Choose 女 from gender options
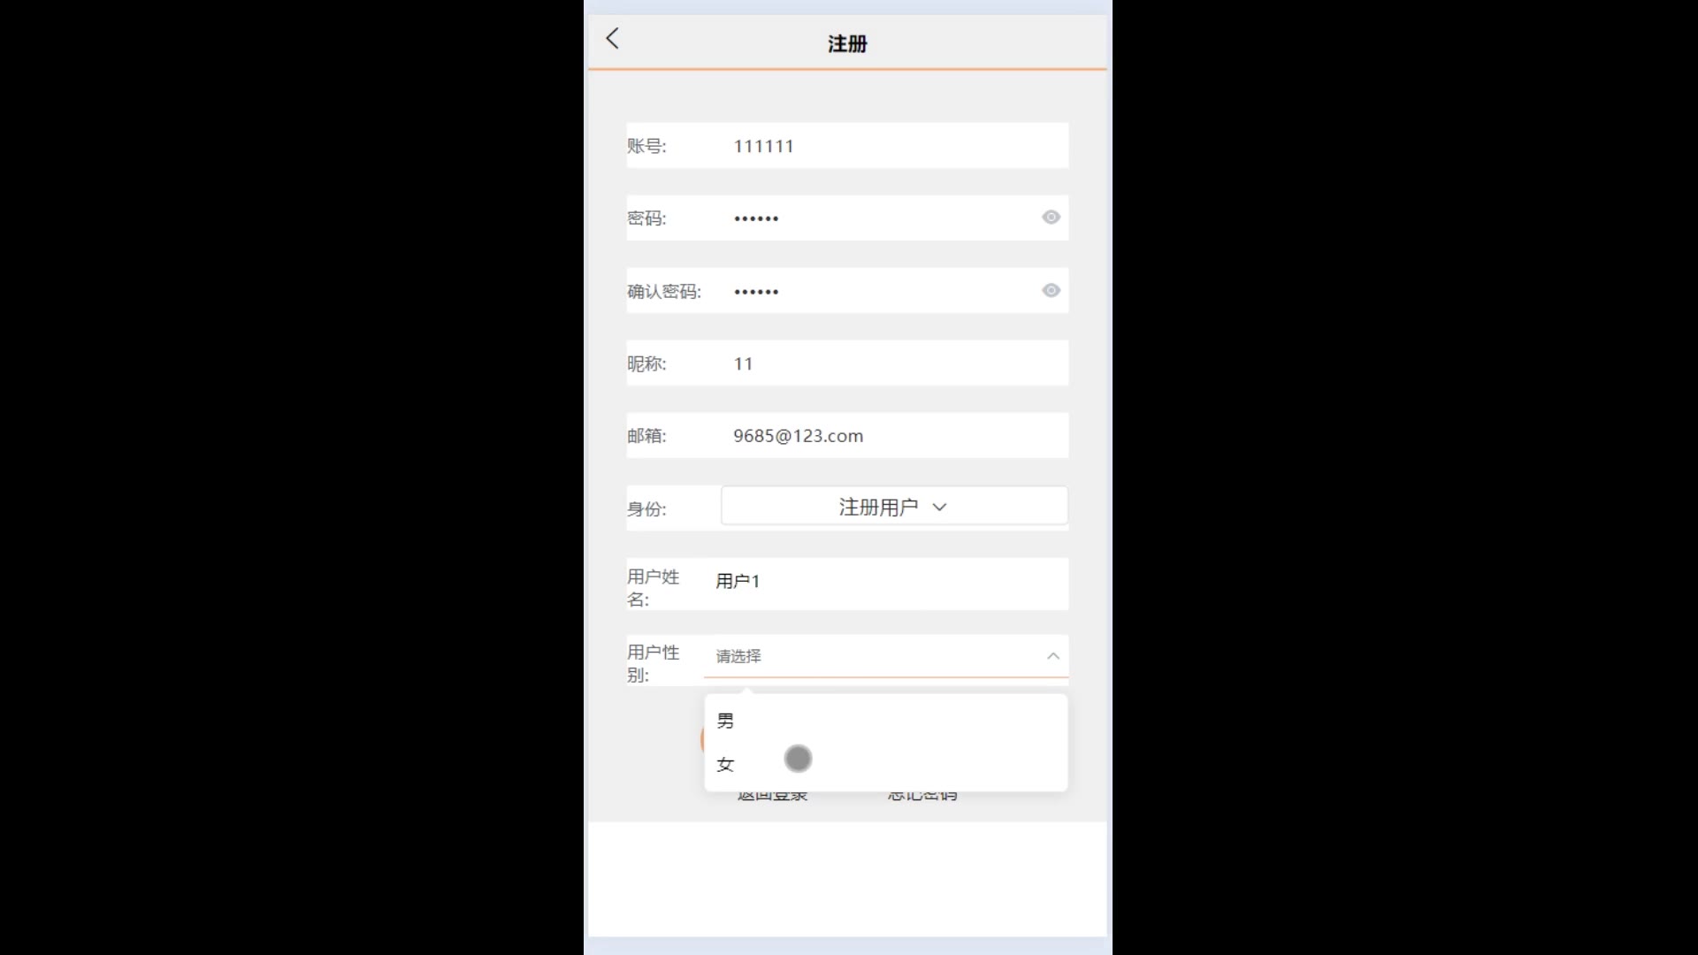 click(885, 765)
